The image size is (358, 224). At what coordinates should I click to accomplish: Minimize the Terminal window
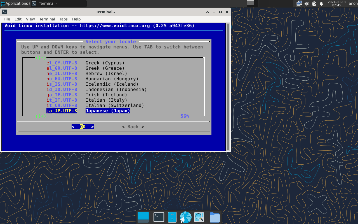pyautogui.click(x=214, y=12)
